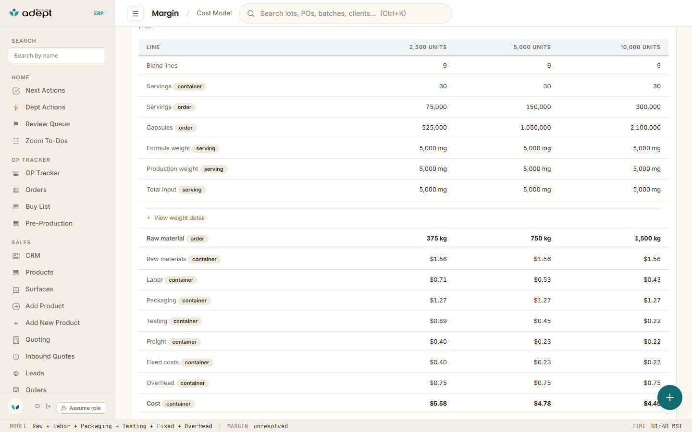Viewport: 692px width, 432px height.
Task: Go to Margin in the breadcrumb
Action: (x=165, y=13)
